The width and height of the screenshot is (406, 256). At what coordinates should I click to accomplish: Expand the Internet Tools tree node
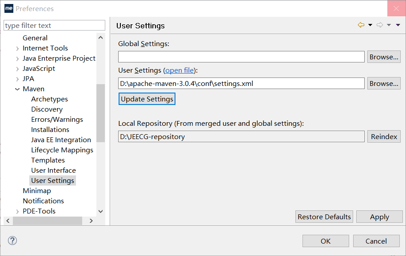pos(17,49)
